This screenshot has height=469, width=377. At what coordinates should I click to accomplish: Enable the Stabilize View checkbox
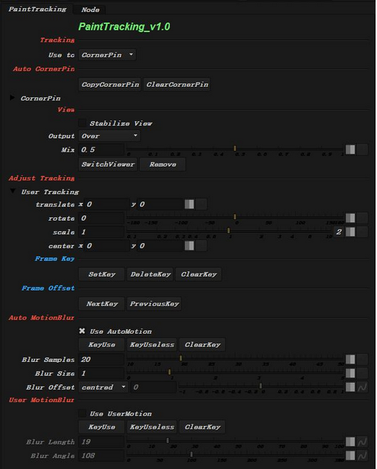83,123
